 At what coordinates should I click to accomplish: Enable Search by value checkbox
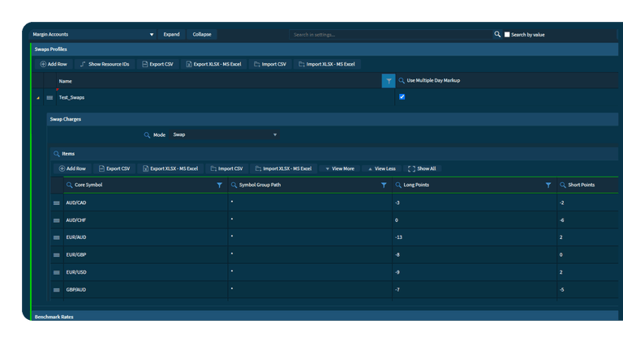click(x=507, y=35)
